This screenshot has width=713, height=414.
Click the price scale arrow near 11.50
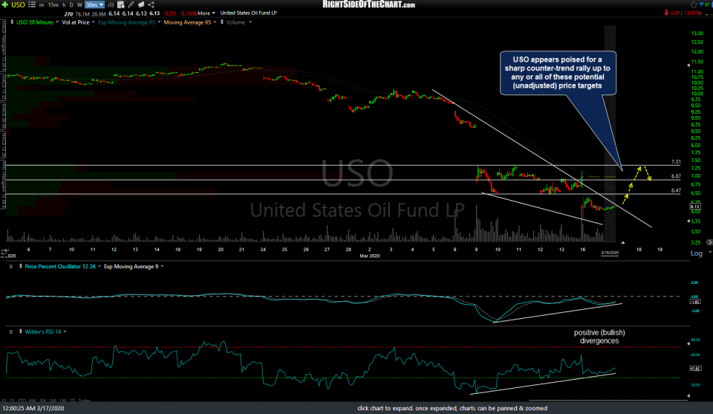pos(688,65)
